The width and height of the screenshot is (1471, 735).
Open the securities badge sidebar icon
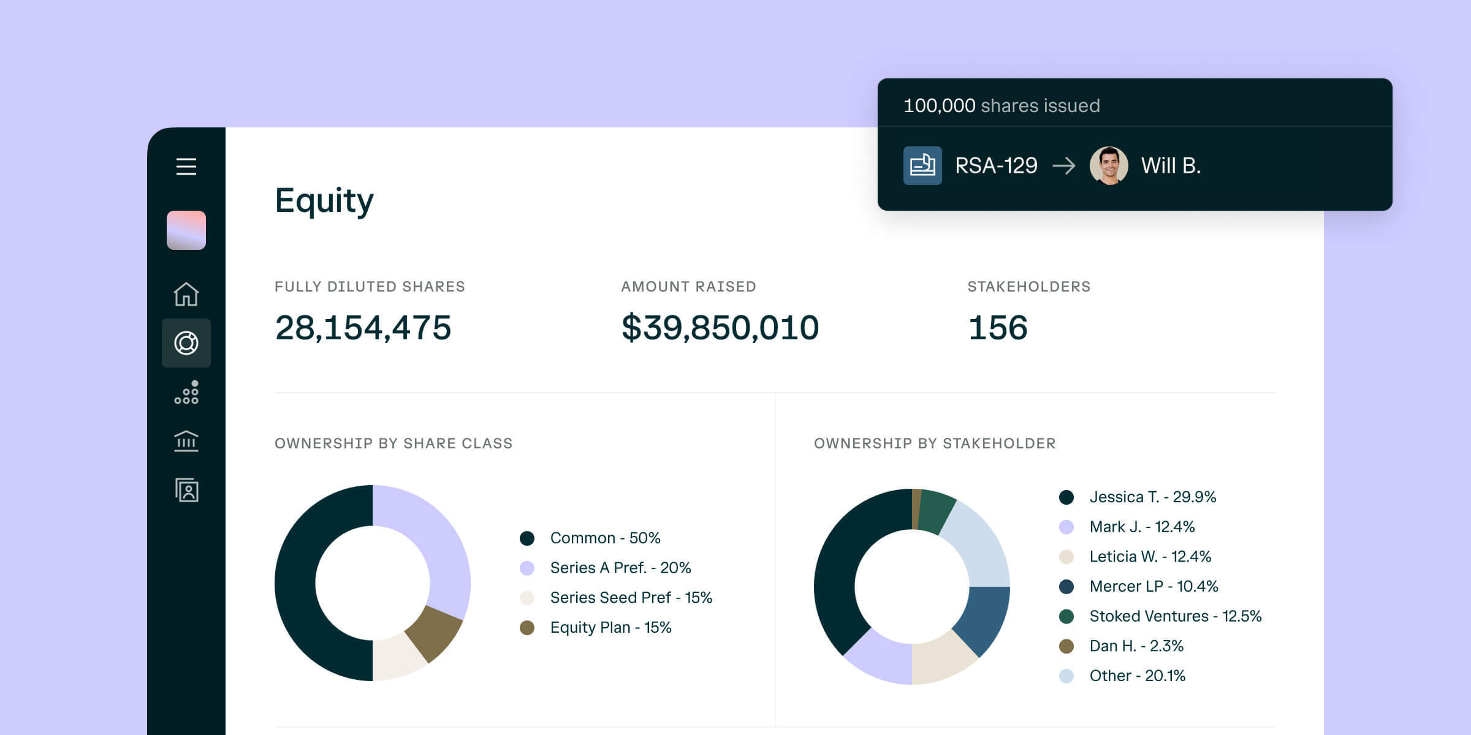(x=186, y=490)
